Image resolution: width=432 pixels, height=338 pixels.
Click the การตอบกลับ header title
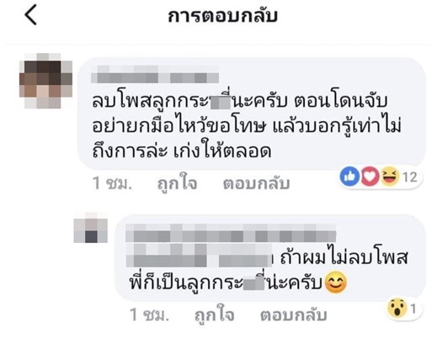[222, 16]
